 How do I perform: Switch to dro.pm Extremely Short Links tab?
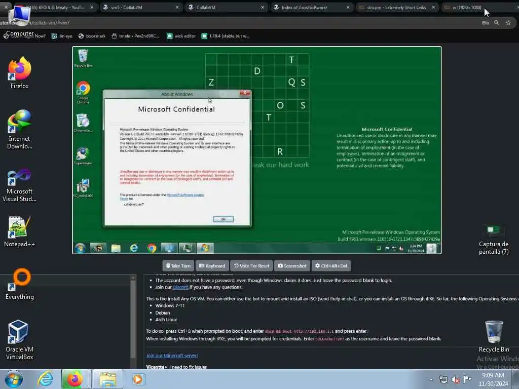point(397,7)
